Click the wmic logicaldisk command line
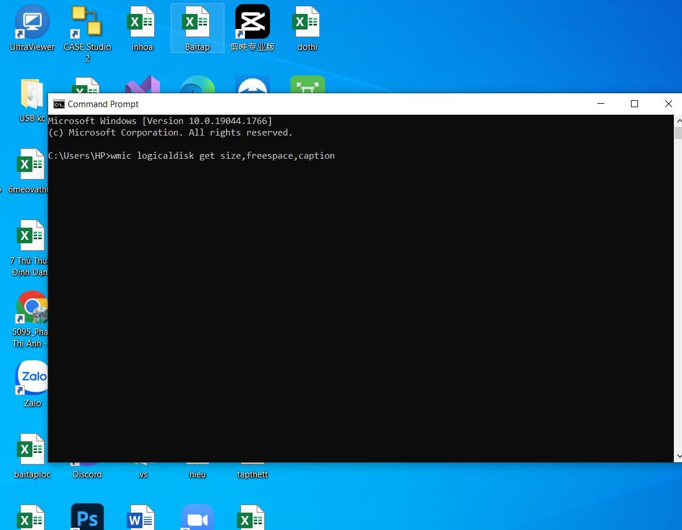Image resolution: width=682 pixels, height=530 pixels. tap(191, 156)
